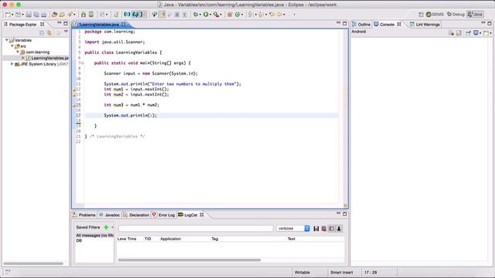The image size is (495, 278).
Task: Click the Clear Console icon
Action: pos(451,33)
